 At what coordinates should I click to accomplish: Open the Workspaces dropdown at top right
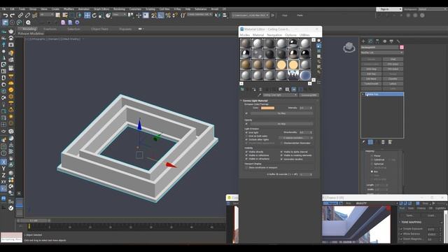point(432,9)
